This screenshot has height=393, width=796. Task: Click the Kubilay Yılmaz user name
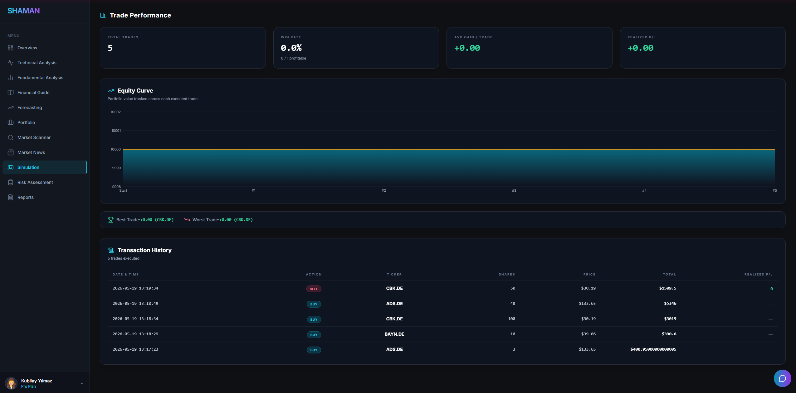(37, 381)
